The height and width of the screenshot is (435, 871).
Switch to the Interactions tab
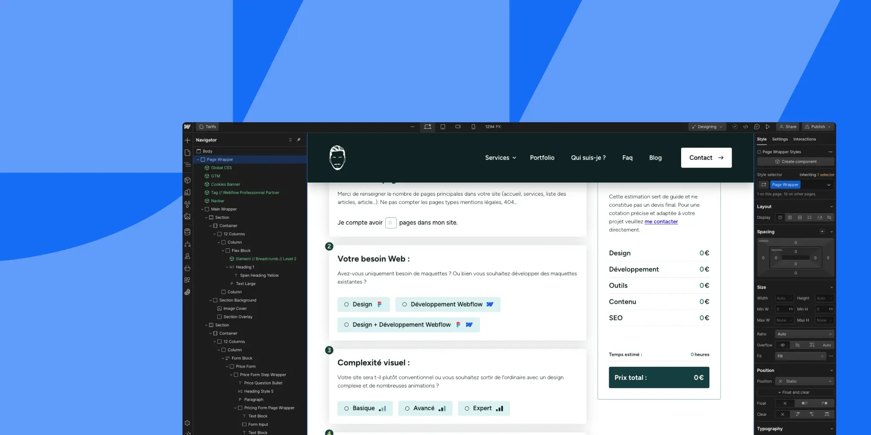(804, 139)
